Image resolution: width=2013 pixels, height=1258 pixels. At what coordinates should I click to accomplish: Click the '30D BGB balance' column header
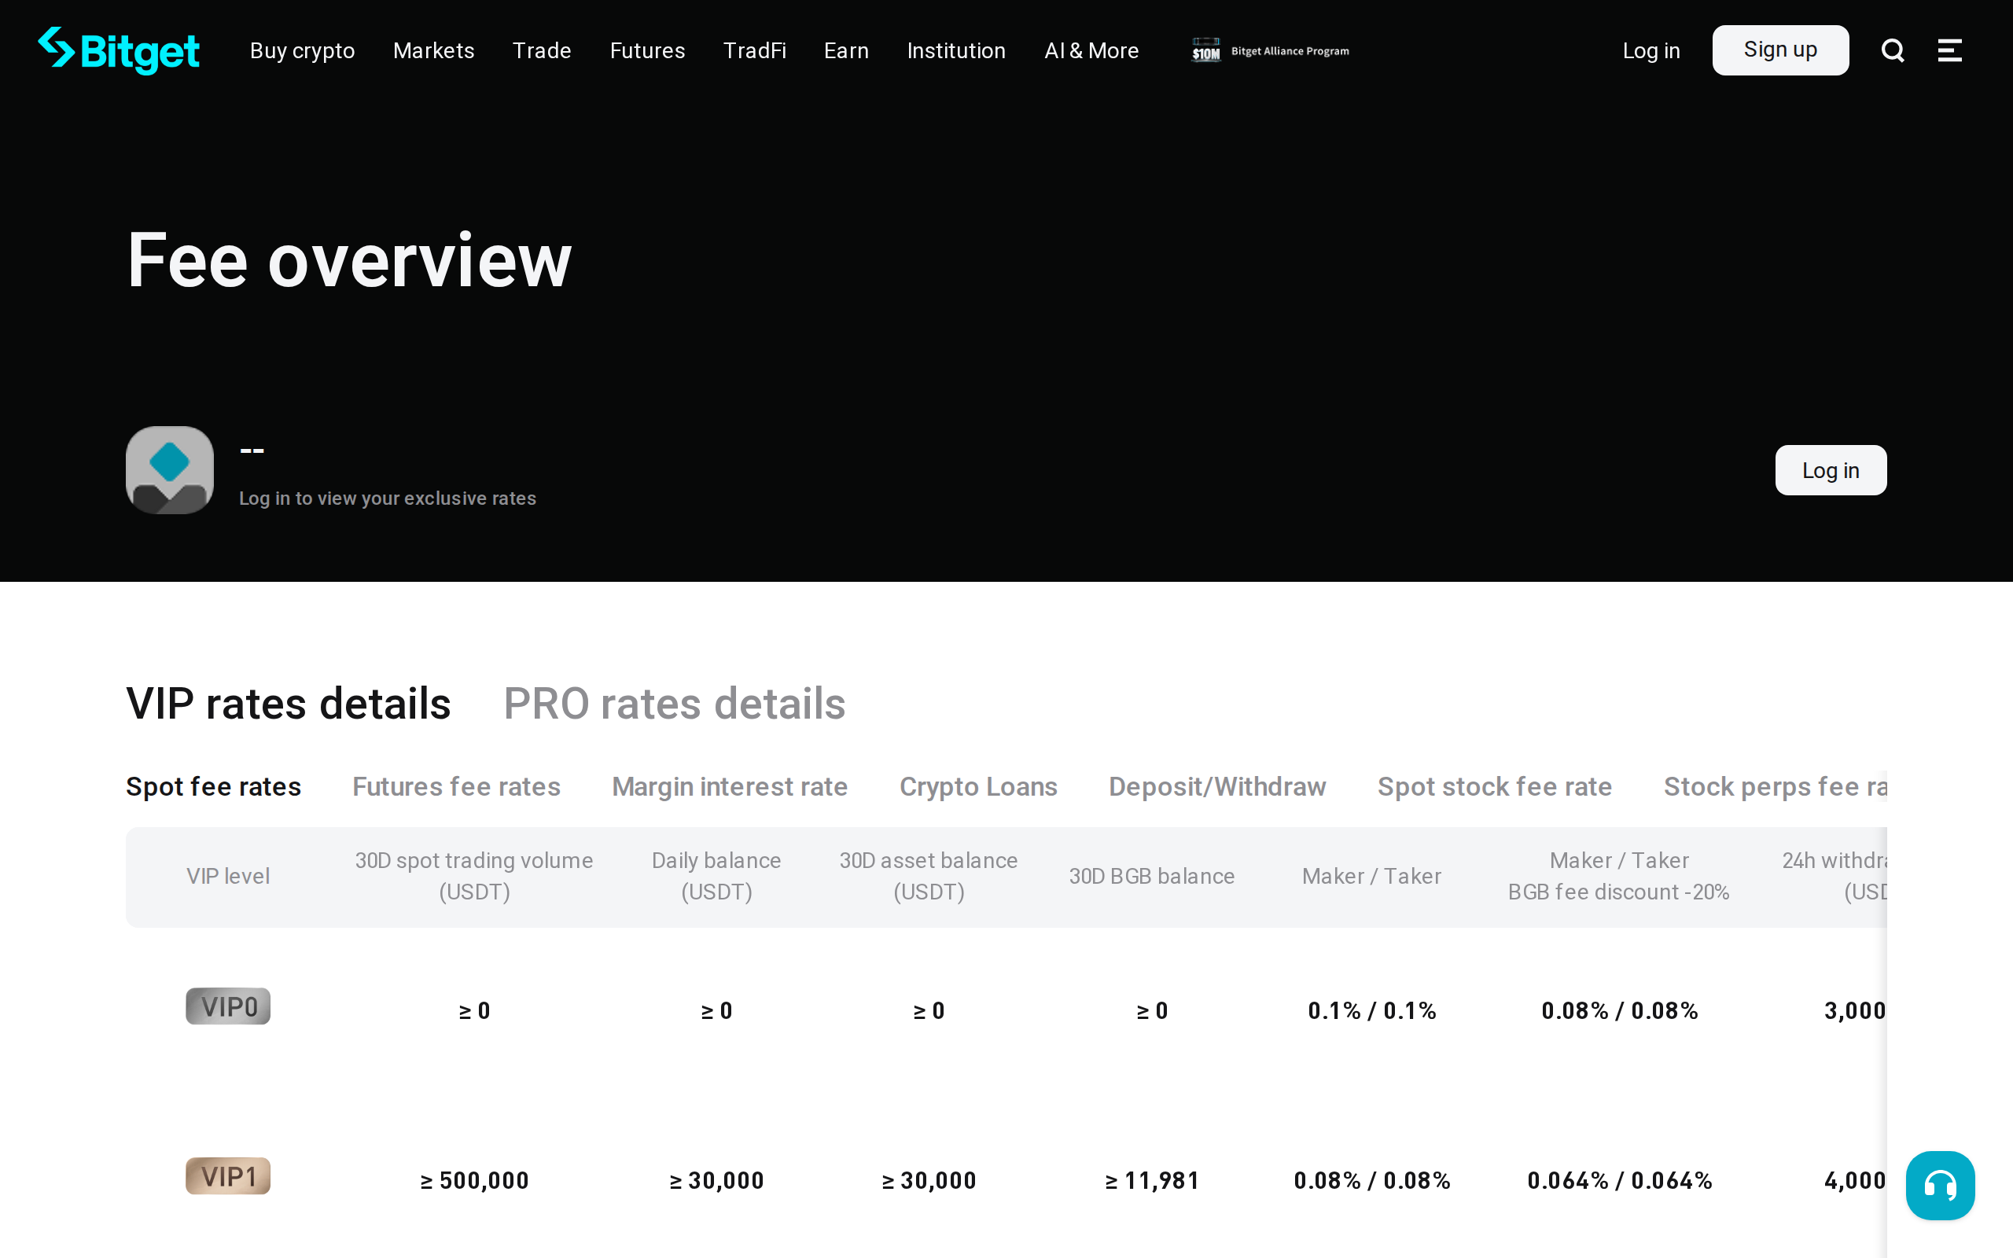pyautogui.click(x=1151, y=876)
